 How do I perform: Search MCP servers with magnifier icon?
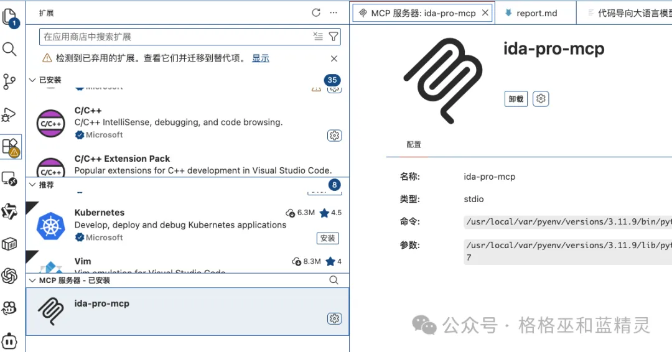(334, 280)
